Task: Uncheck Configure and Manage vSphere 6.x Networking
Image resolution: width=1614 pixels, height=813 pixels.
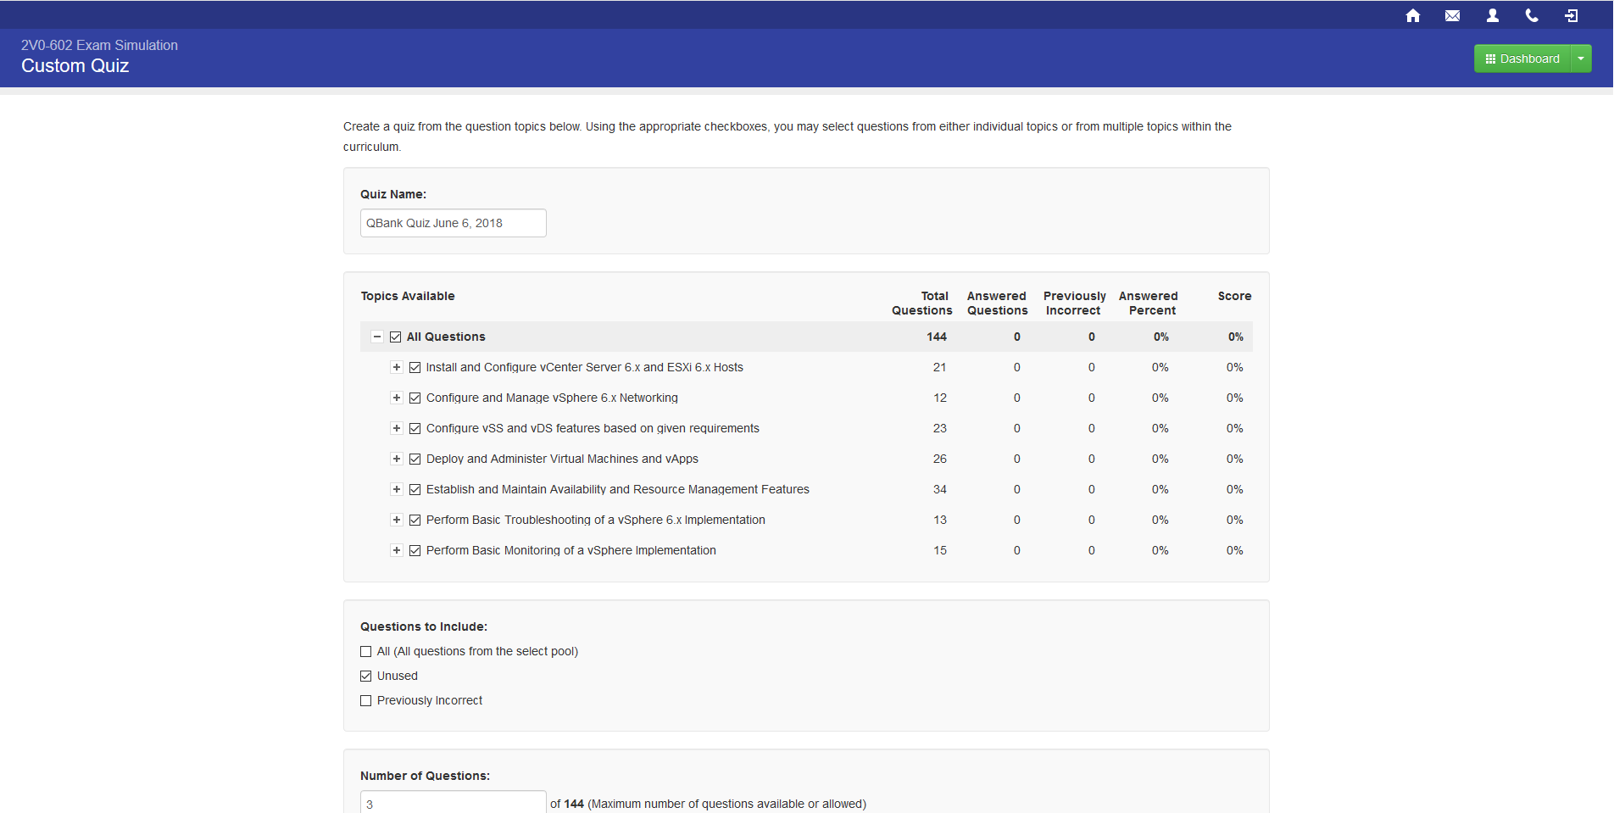Action: pos(415,398)
